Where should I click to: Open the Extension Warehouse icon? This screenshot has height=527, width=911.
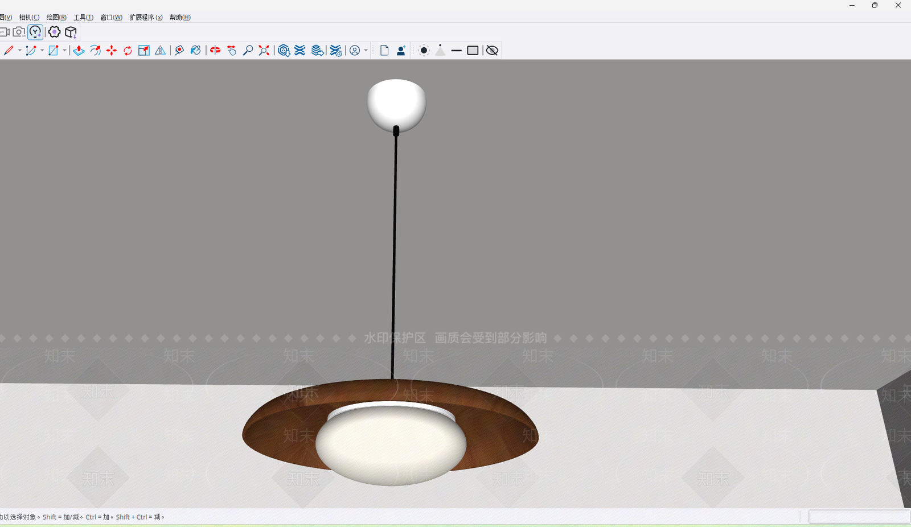[300, 51]
